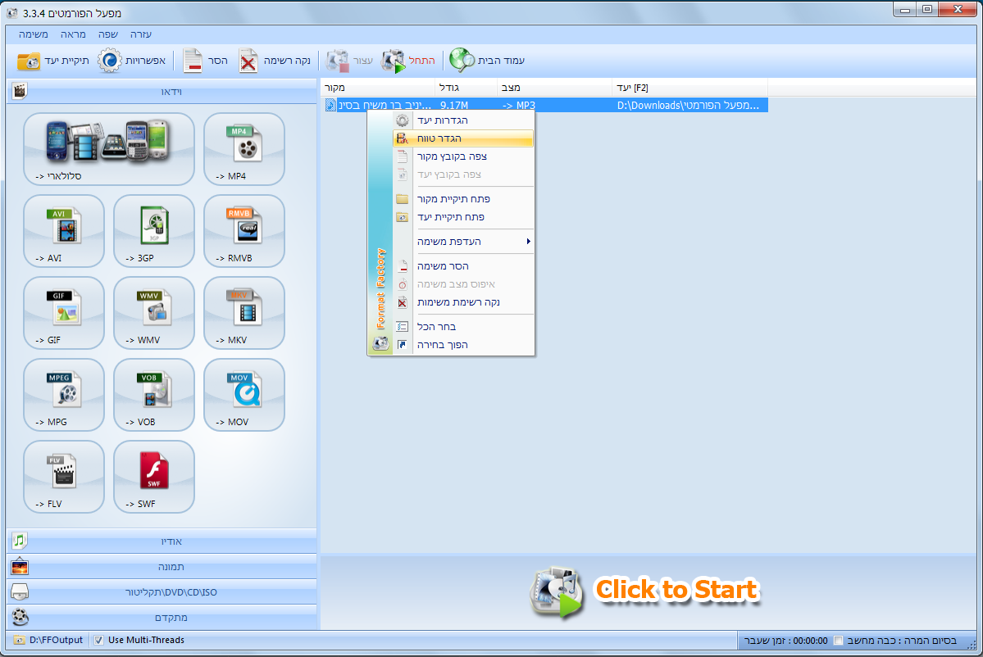Viewport: 983px width, 657px height.
Task: Choose Invert Selection context item (הפוך בחירה)
Action: pos(463,345)
